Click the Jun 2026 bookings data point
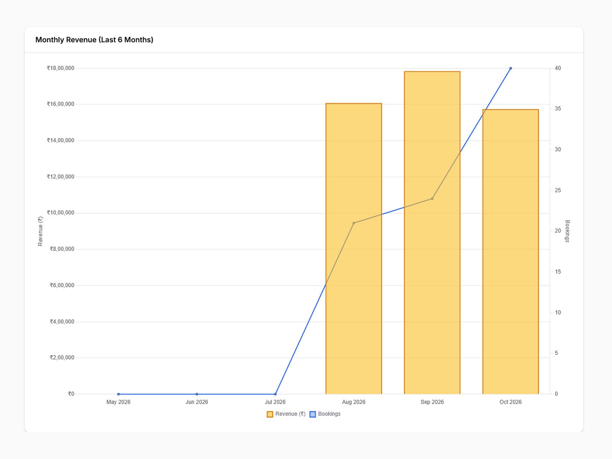This screenshot has height=459, width=612. pos(197,394)
